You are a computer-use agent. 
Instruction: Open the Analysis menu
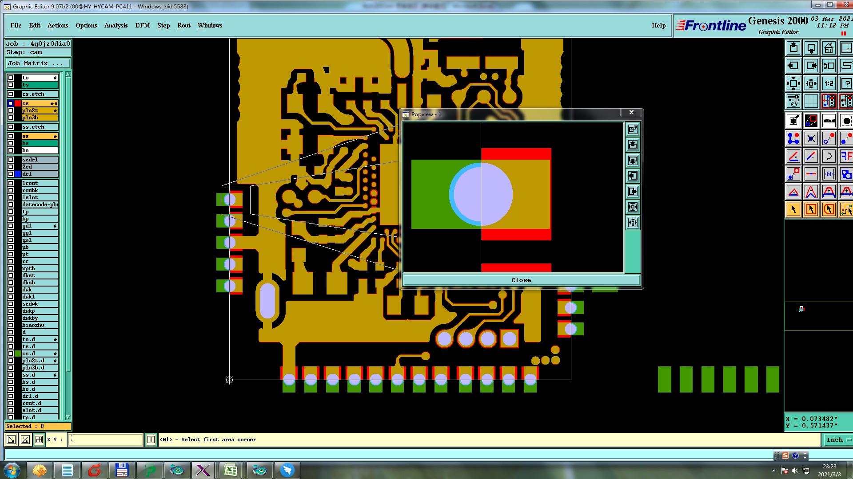pyautogui.click(x=116, y=25)
